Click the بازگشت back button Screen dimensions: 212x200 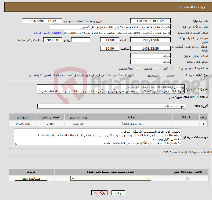[99, 193]
